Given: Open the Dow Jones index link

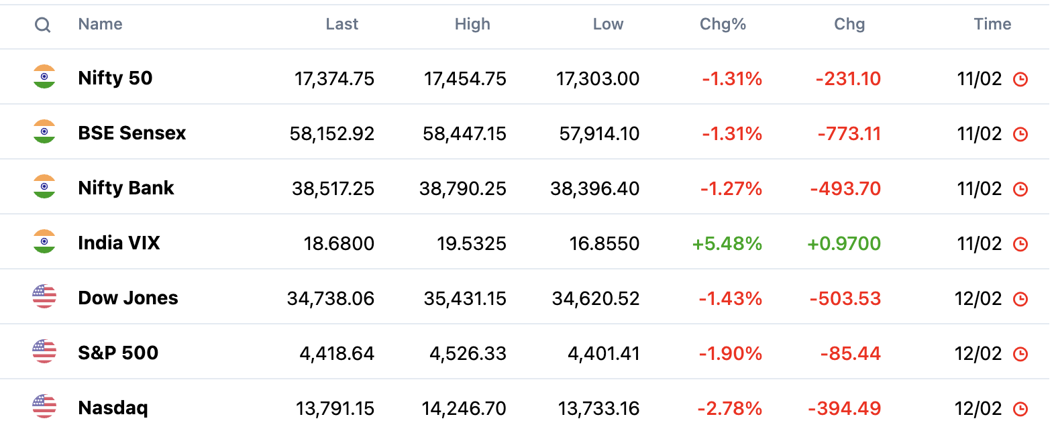Looking at the screenshot, I should pos(128,298).
